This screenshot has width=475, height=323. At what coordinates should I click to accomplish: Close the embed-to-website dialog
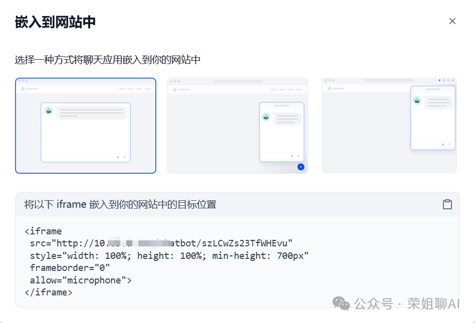452,21
